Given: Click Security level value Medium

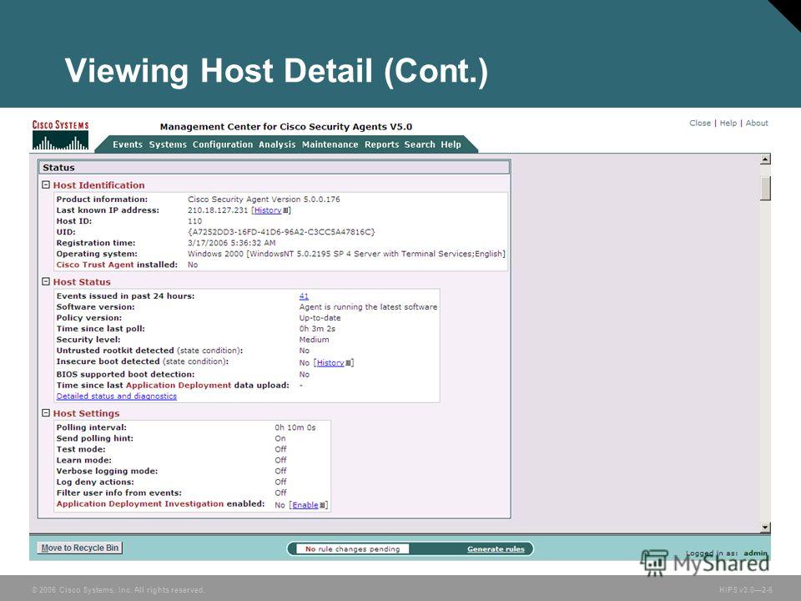Looking at the screenshot, I should click(x=315, y=340).
